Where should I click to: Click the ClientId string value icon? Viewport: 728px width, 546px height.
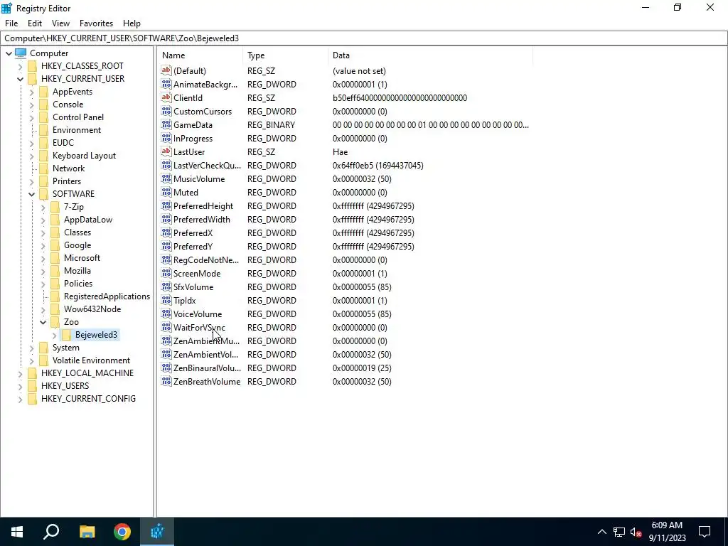click(x=166, y=98)
